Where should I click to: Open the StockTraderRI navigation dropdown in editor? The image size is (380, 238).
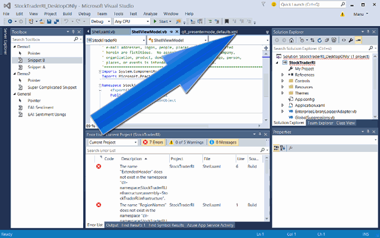(x=116, y=40)
